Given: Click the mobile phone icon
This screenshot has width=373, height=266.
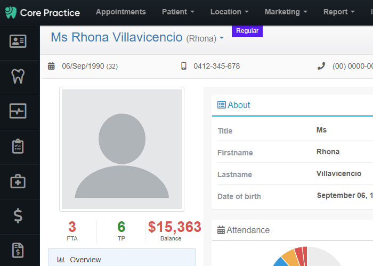Looking at the screenshot, I should pos(184,66).
